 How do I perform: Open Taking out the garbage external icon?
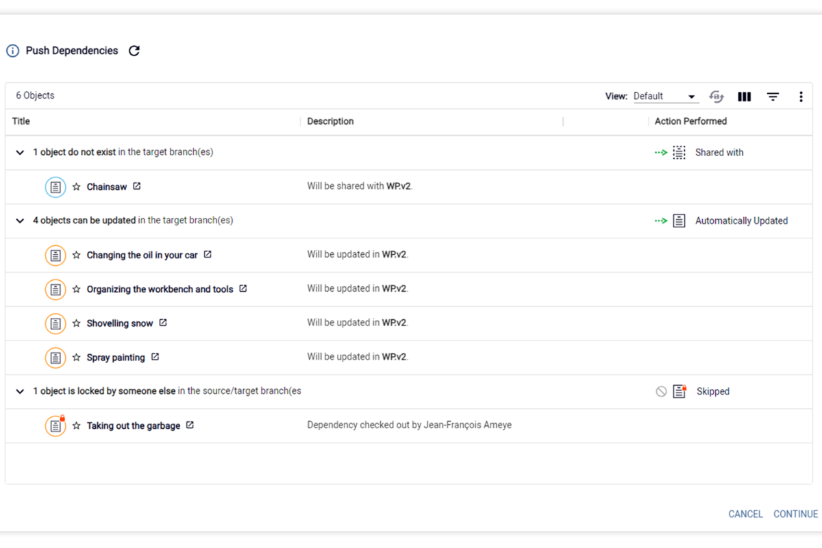tap(190, 425)
